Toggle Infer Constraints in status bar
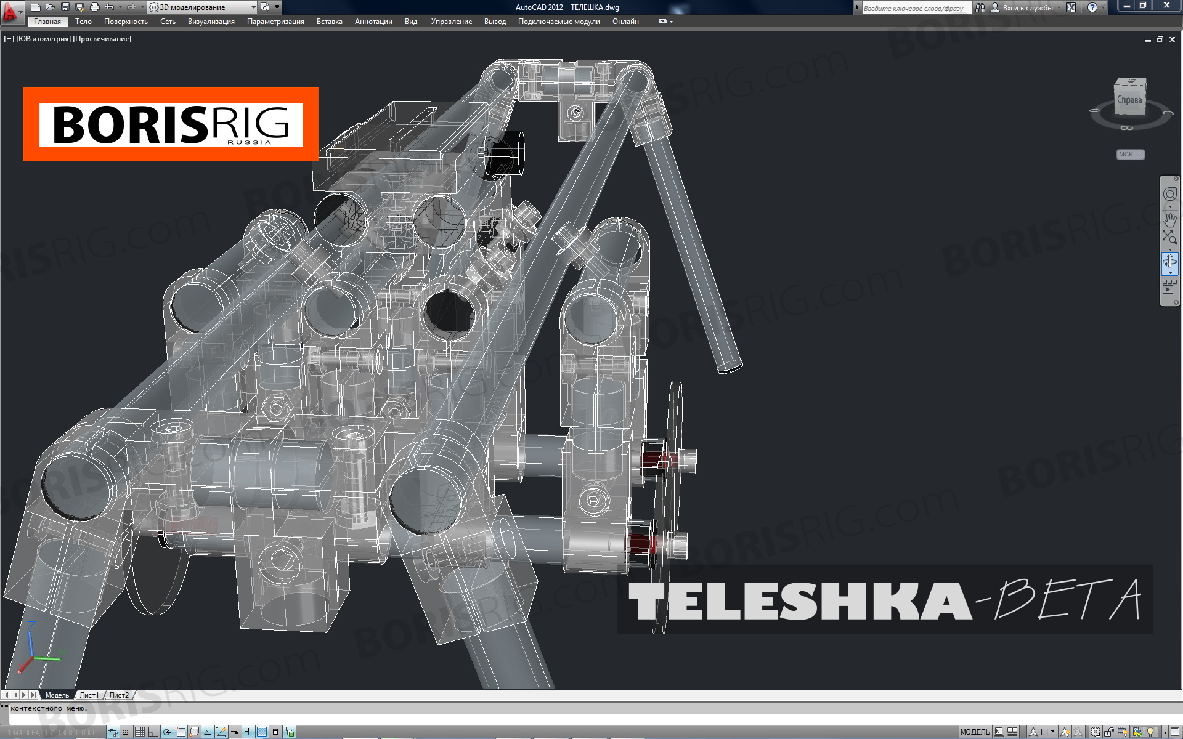 pos(113,732)
